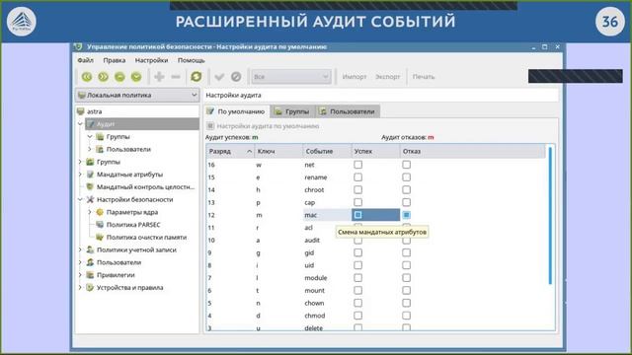Screen dimensions: 632x355
Task: Click the fourth green round toolbar icon
Action: pos(136,77)
